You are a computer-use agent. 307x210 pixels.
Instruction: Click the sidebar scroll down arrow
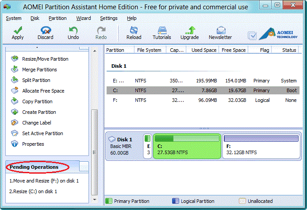(95, 200)
